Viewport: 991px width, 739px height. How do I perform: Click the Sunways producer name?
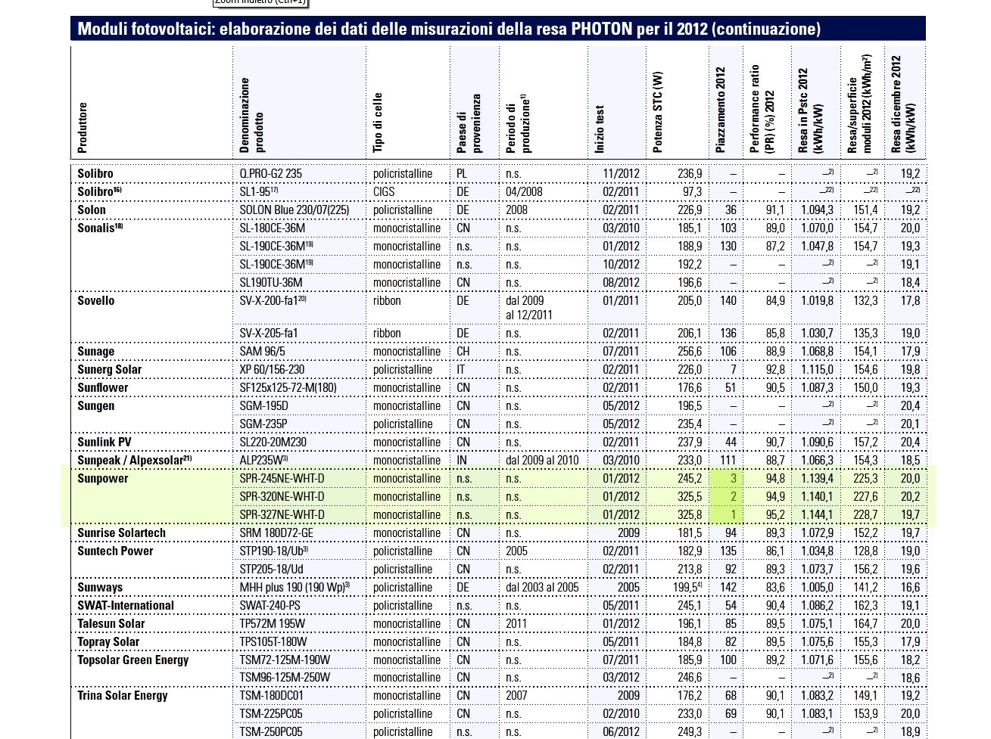[100, 588]
